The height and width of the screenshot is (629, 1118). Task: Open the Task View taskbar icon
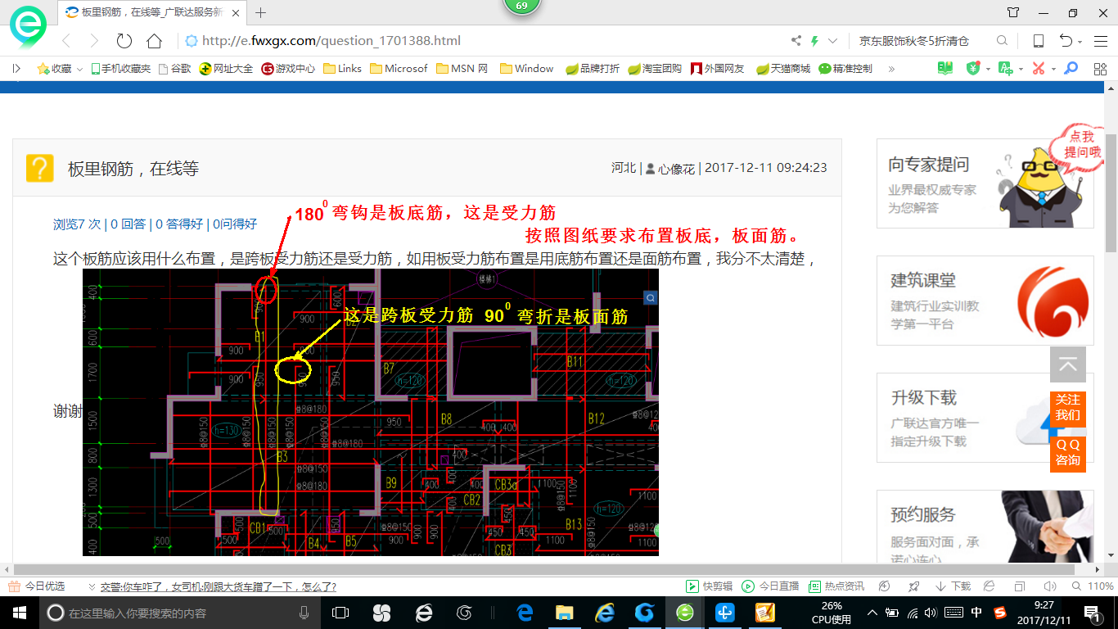point(340,613)
